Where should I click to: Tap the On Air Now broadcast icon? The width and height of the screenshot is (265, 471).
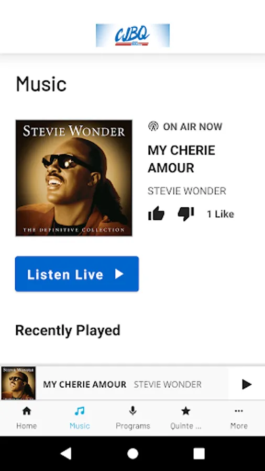[153, 127]
